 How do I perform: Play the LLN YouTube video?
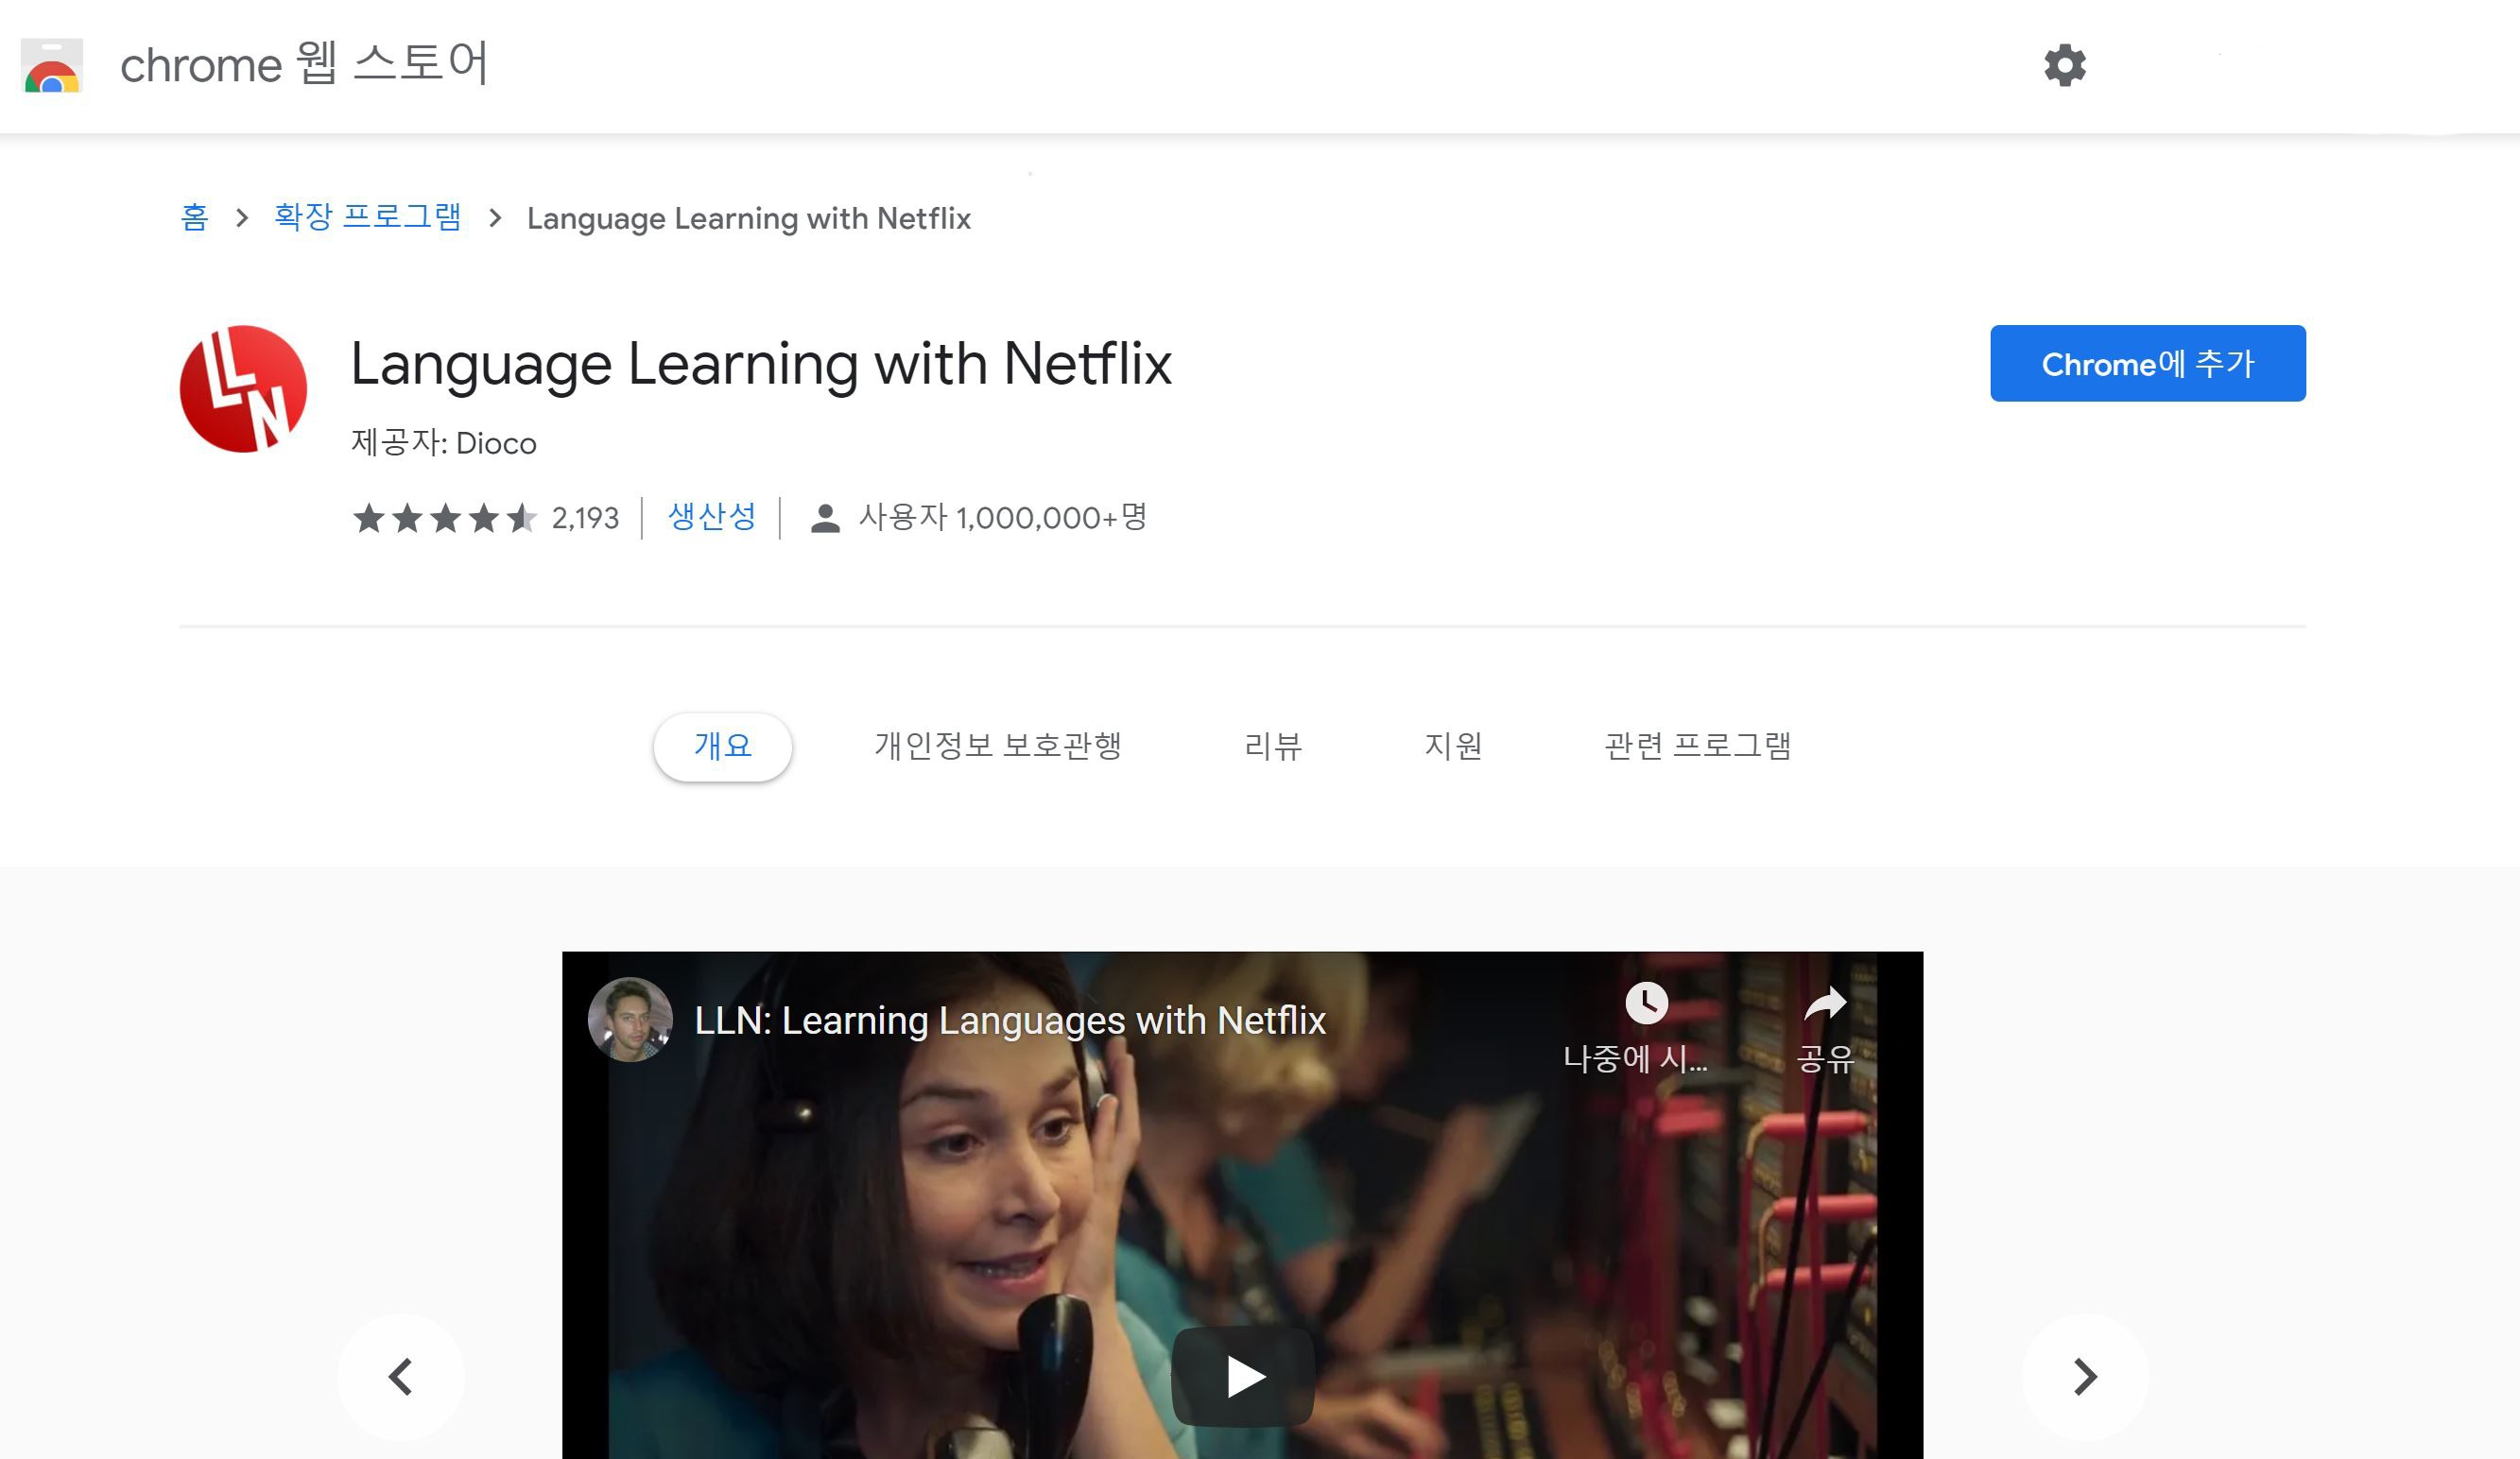click(1242, 1376)
